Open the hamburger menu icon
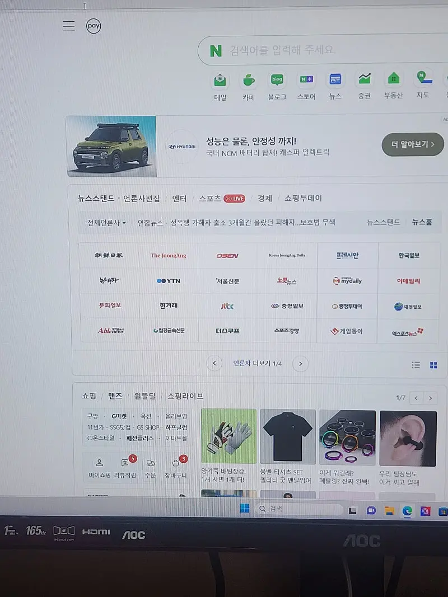 [x=68, y=26]
